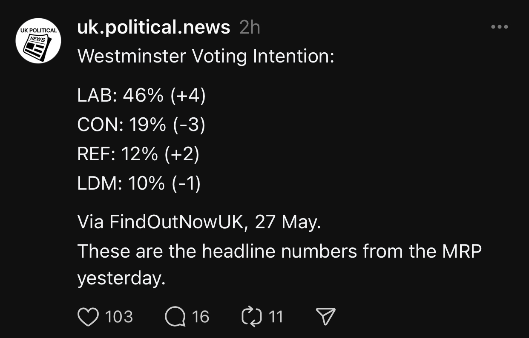
Task: Open the UK Political News profile picture
Action: (38, 41)
